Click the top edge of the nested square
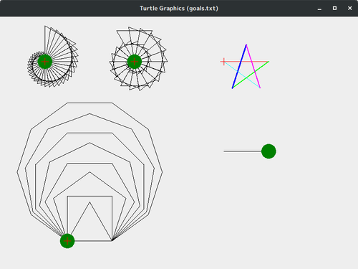The height and width of the screenshot is (269, 358). point(89,197)
